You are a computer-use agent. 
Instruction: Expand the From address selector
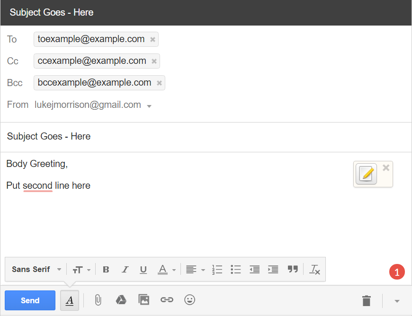pyautogui.click(x=149, y=105)
